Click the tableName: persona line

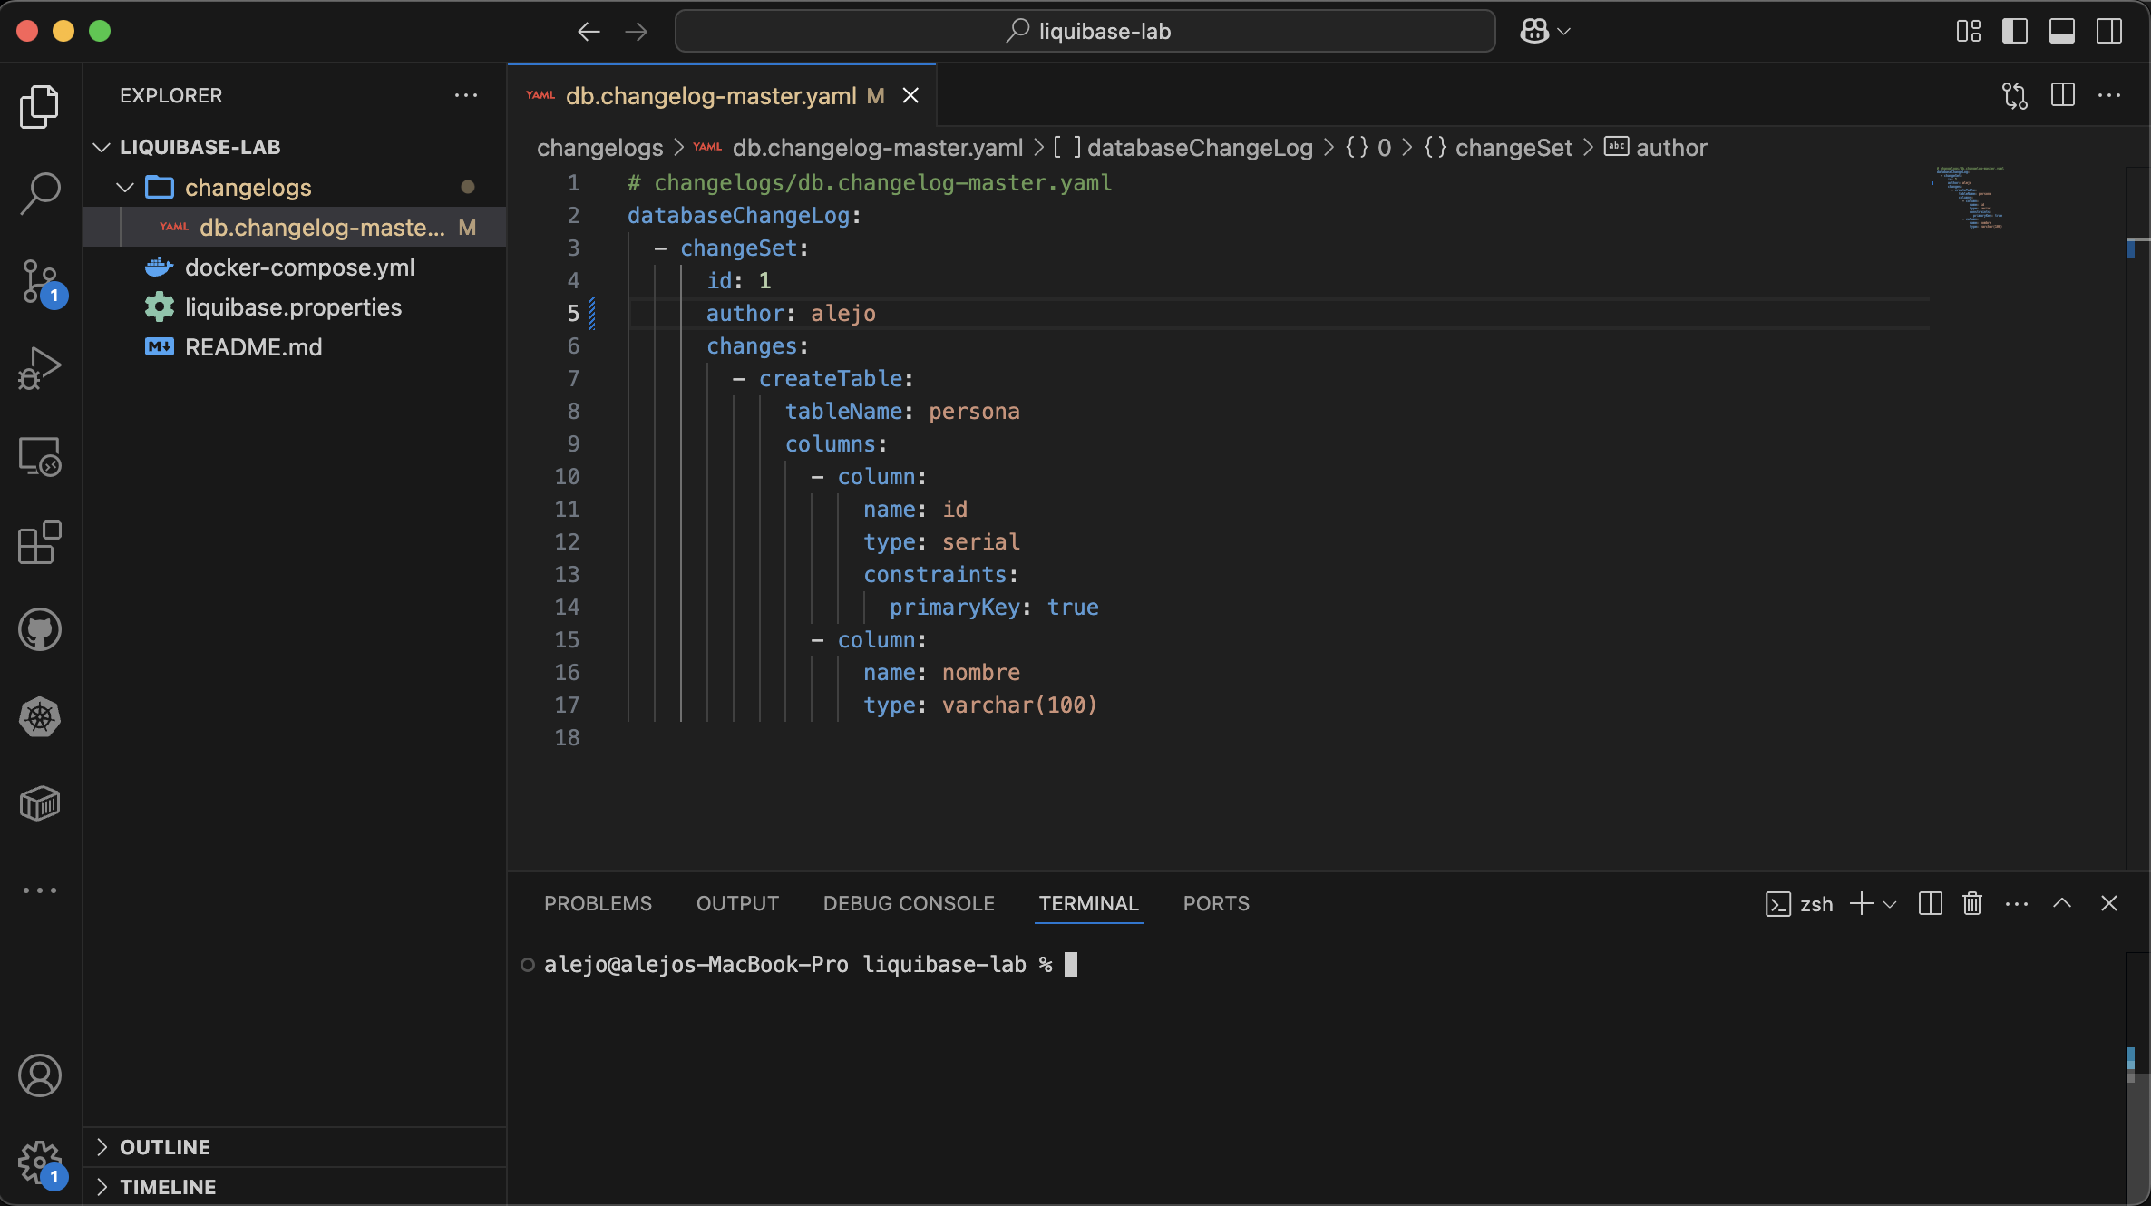pos(902,411)
